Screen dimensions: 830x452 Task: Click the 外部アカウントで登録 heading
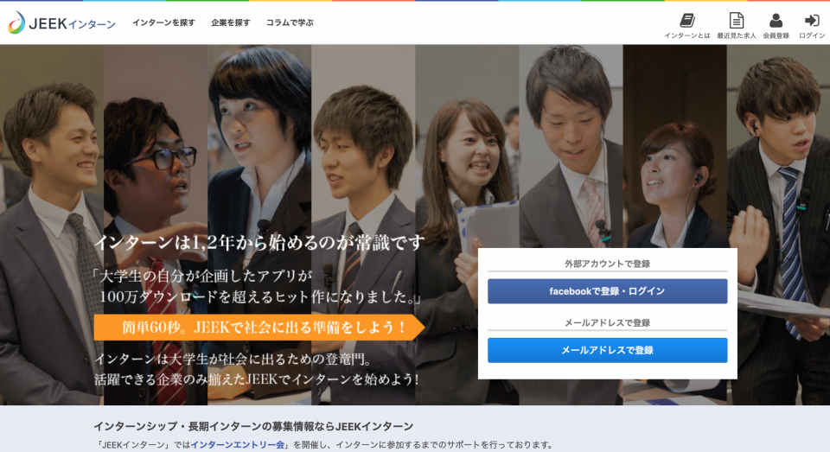point(607,264)
